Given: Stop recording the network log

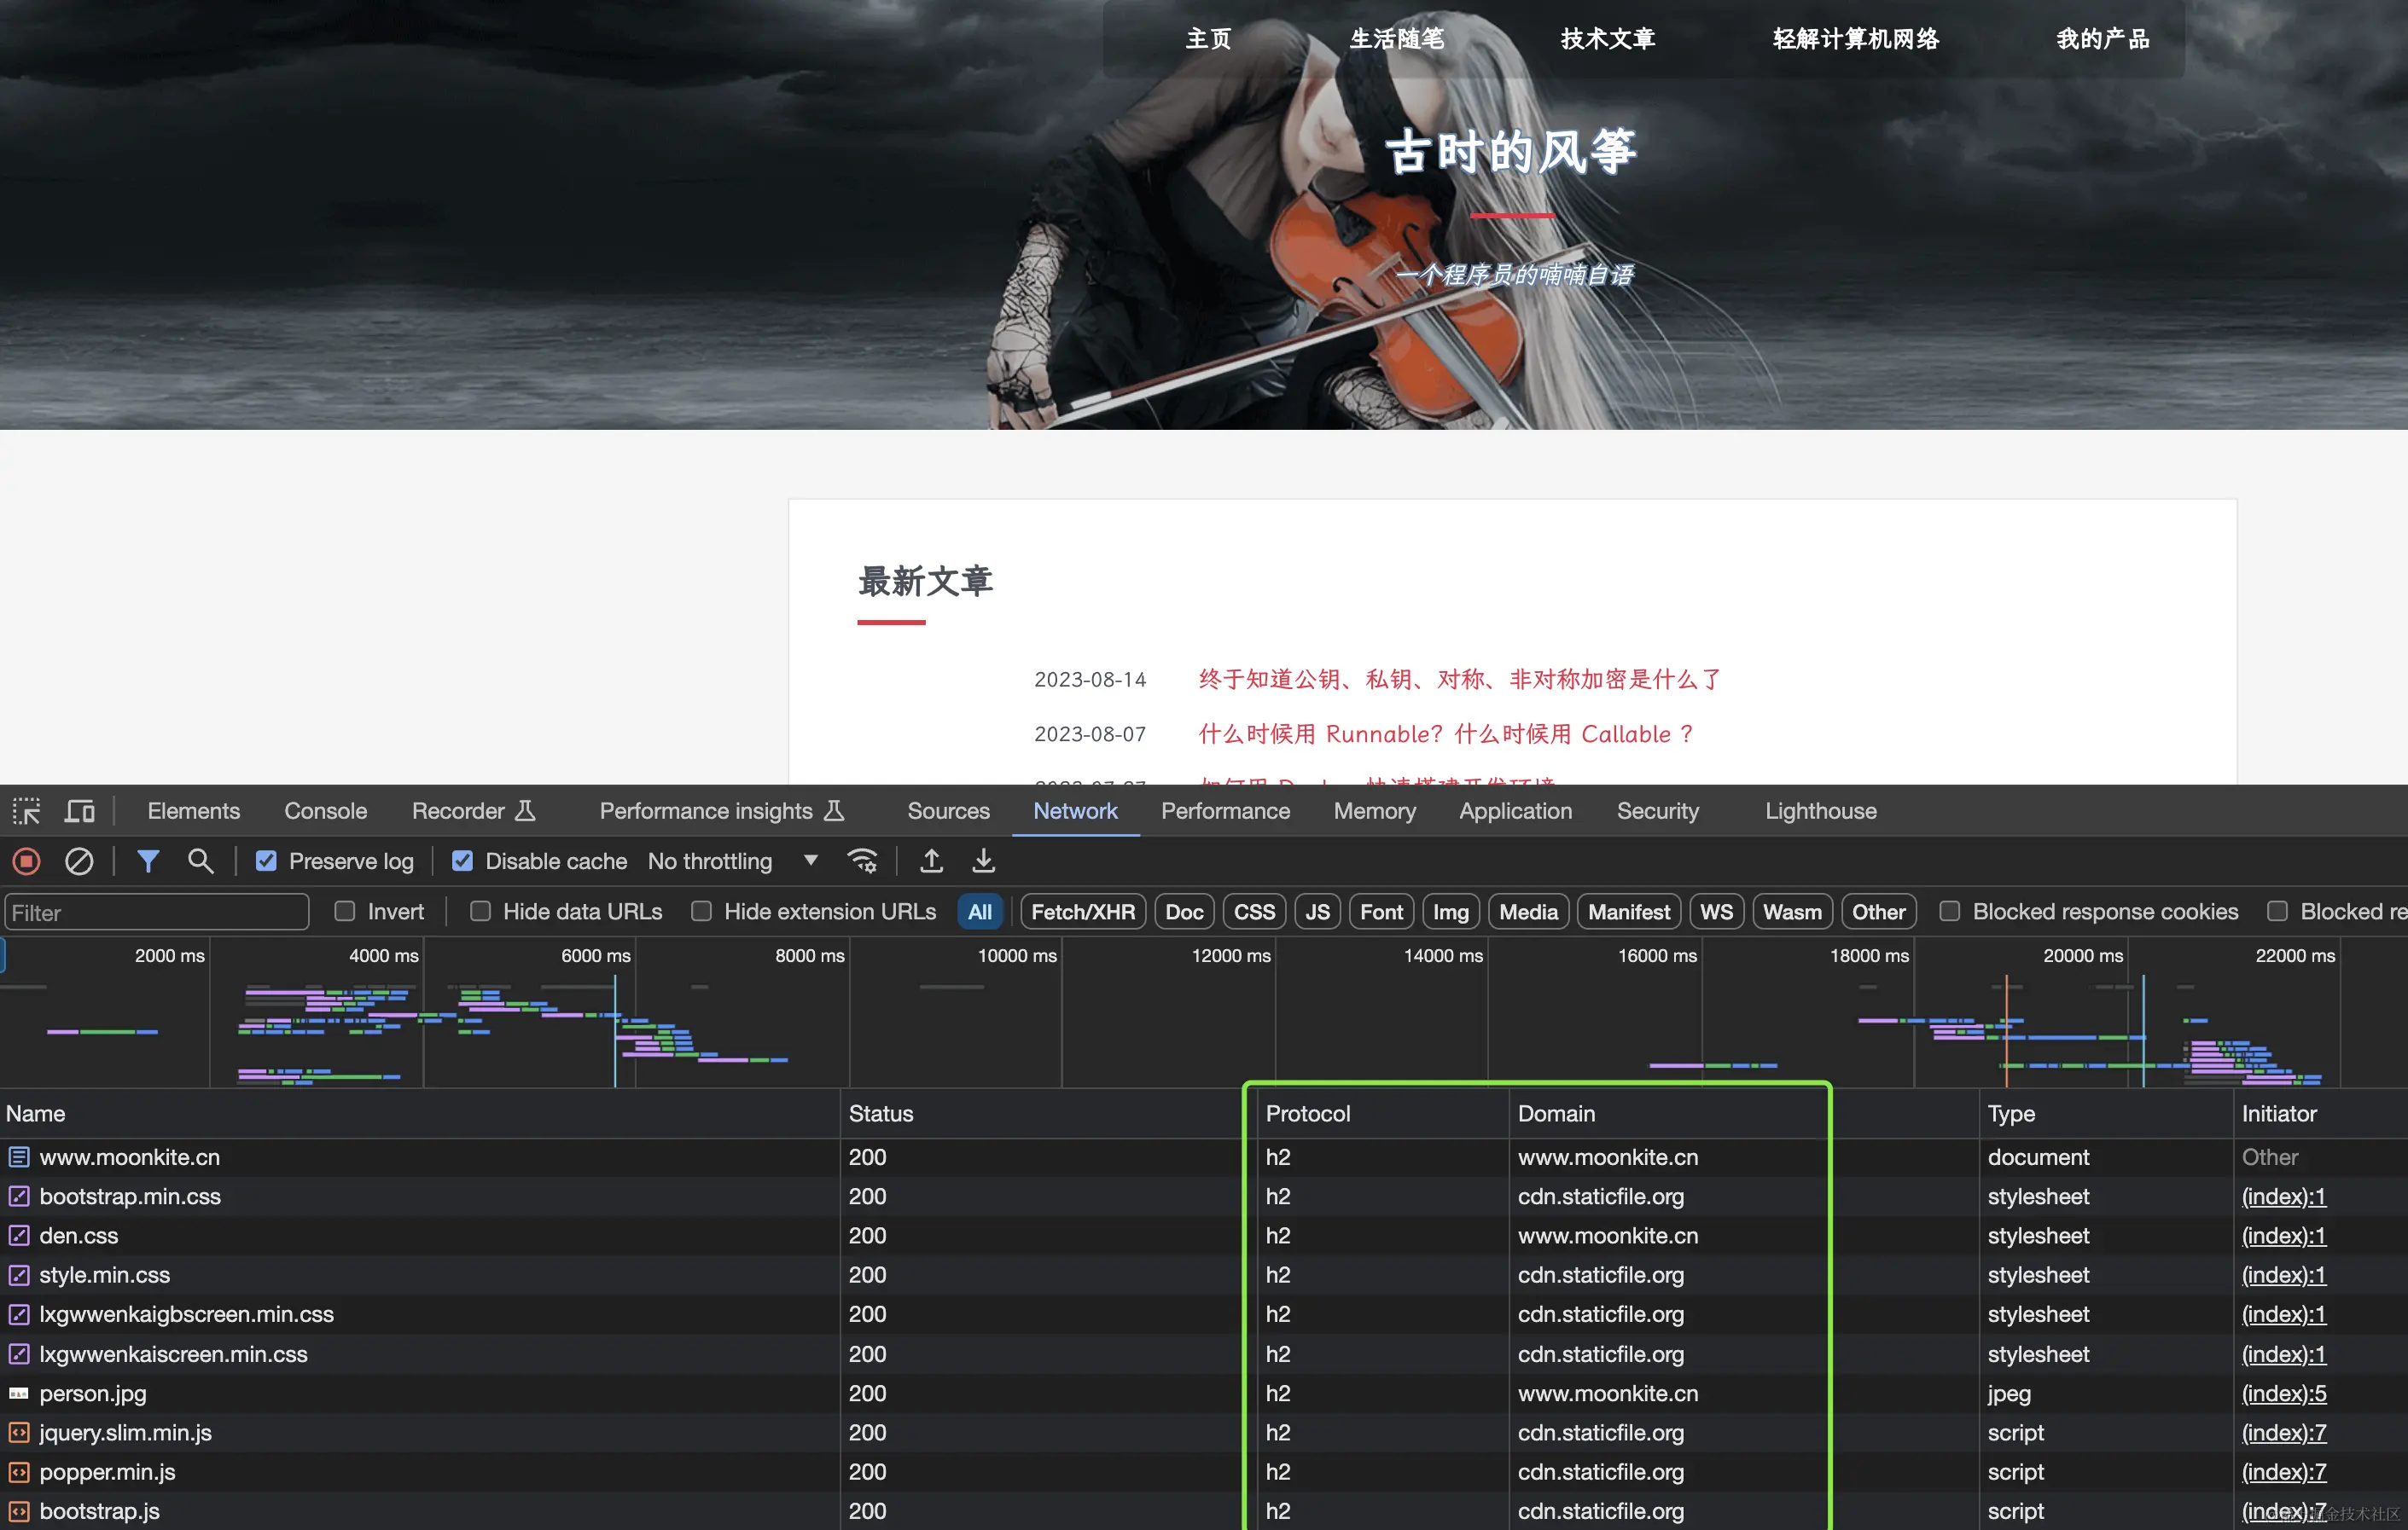Looking at the screenshot, I should (27, 861).
